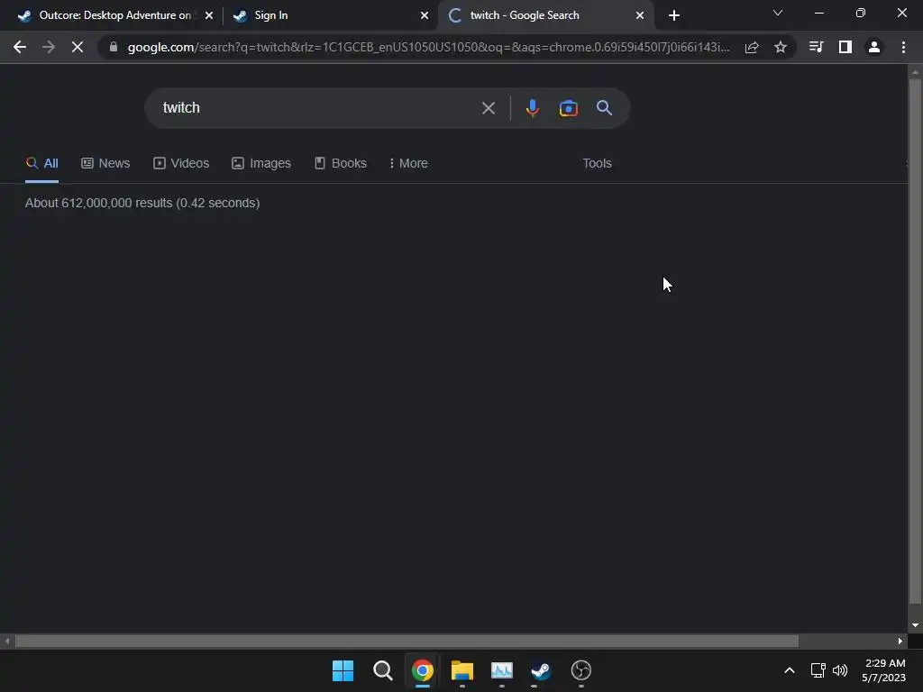This screenshot has height=692, width=923.
Task: Filter results by Books
Action: coord(340,163)
